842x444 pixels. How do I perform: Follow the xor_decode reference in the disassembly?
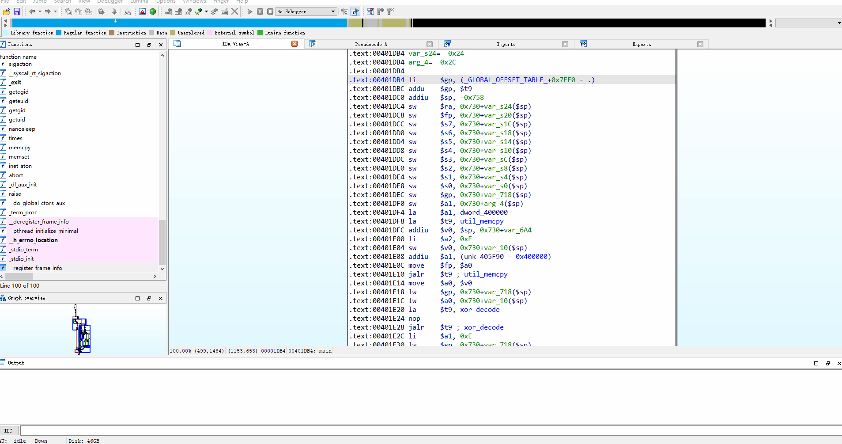(480, 310)
